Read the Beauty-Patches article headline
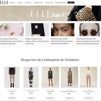Screen dimensions: 101x101 pyautogui.click(x=62, y=41)
